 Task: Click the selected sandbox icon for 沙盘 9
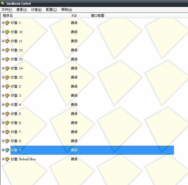(7, 150)
